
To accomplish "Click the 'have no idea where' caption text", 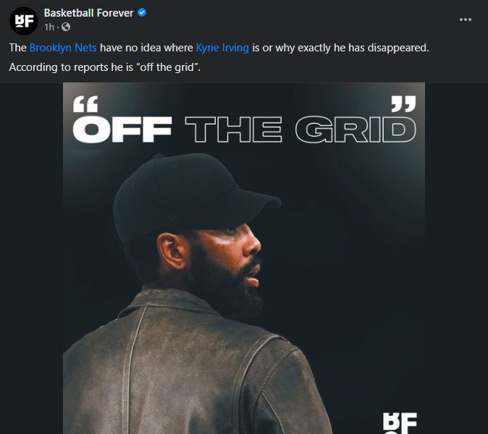I will 146,48.
